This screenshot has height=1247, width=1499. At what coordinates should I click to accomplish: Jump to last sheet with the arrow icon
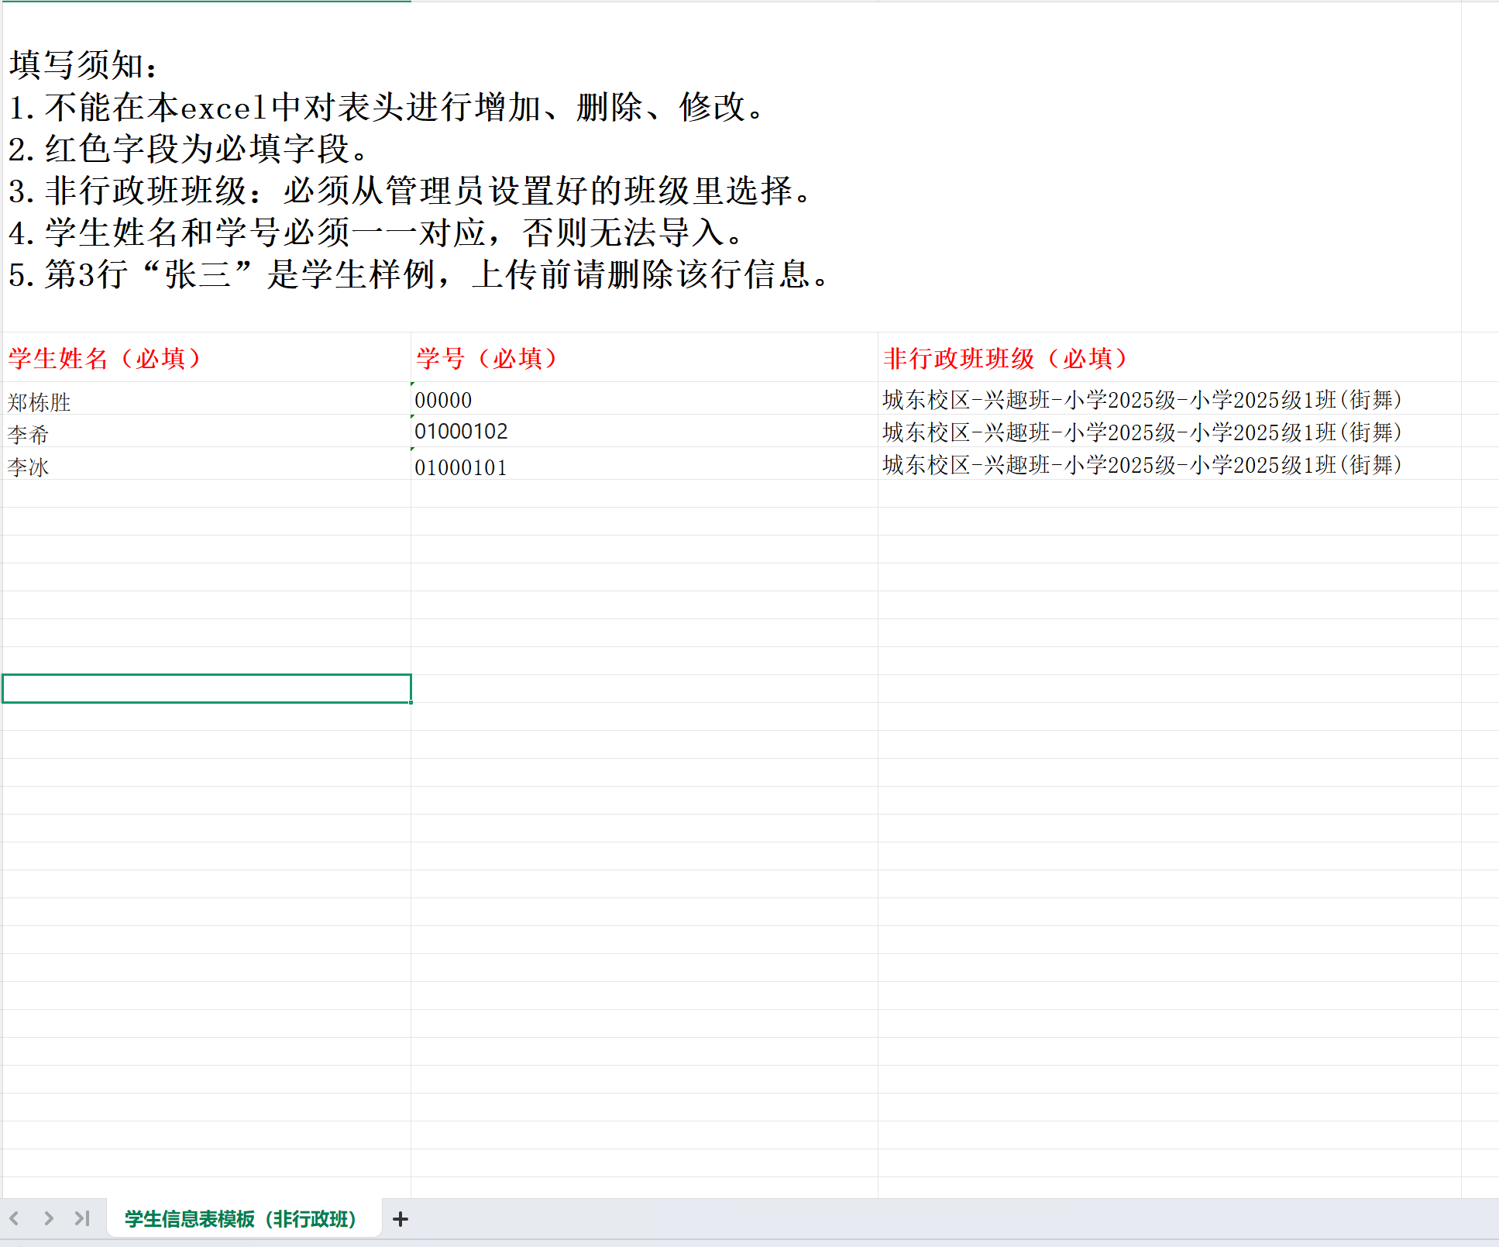pyautogui.click(x=82, y=1218)
